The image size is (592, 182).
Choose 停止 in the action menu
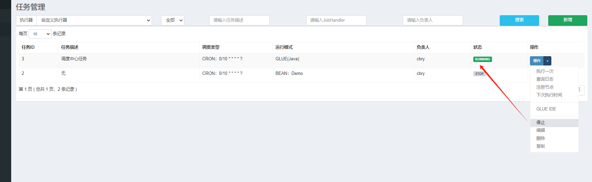coord(554,122)
